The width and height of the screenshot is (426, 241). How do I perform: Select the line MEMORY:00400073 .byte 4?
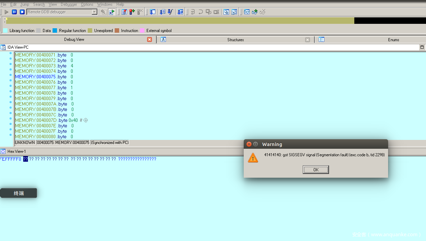pos(44,66)
